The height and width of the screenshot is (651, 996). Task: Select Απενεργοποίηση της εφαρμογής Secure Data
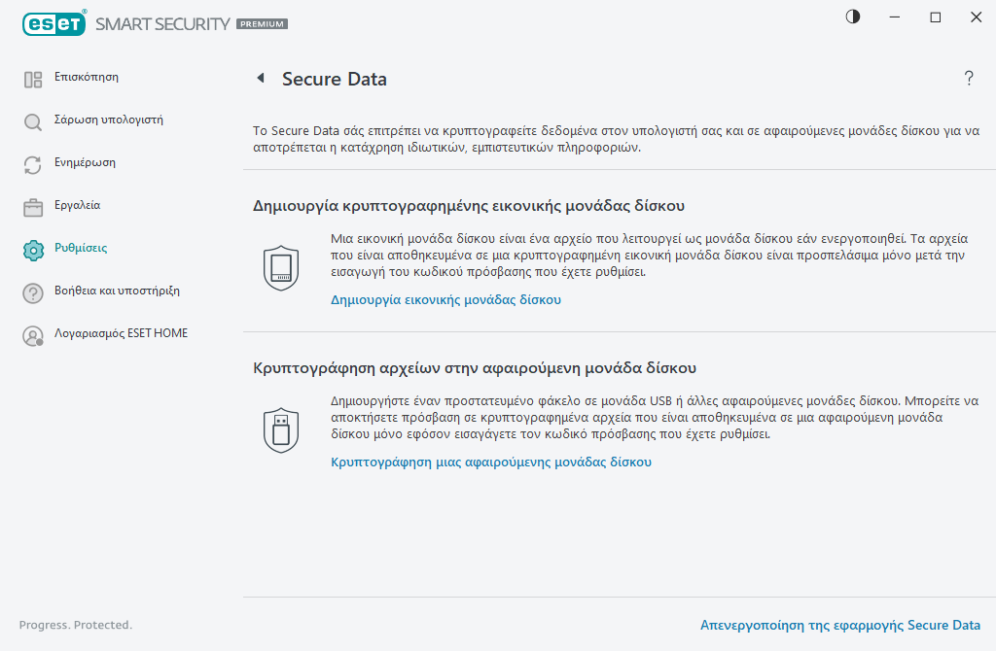(x=840, y=625)
